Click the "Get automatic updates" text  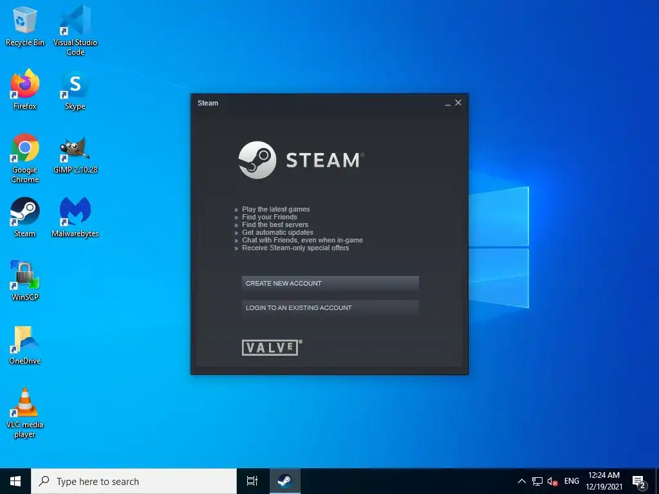coord(277,232)
